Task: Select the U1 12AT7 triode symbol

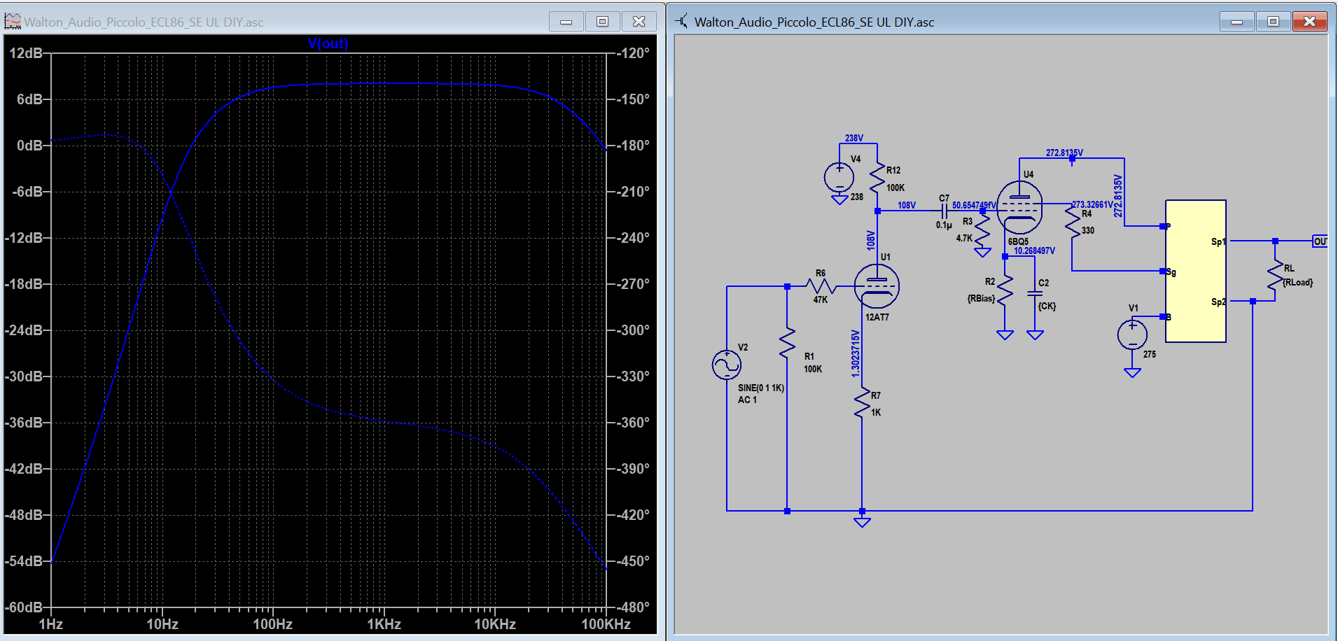Action: coord(877,286)
